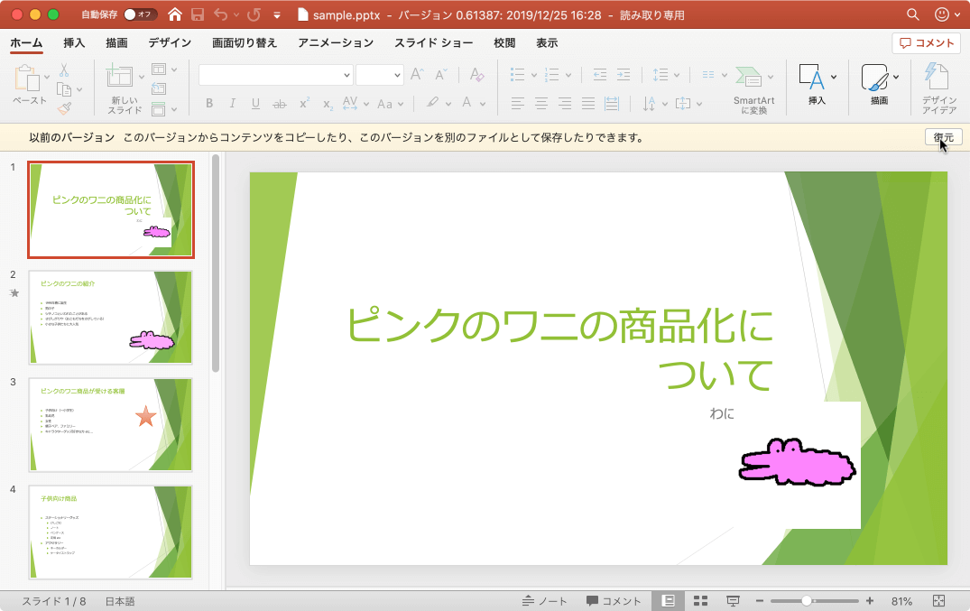970x611 pixels.
Task: Click the Justify text icon
Action: (x=588, y=104)
